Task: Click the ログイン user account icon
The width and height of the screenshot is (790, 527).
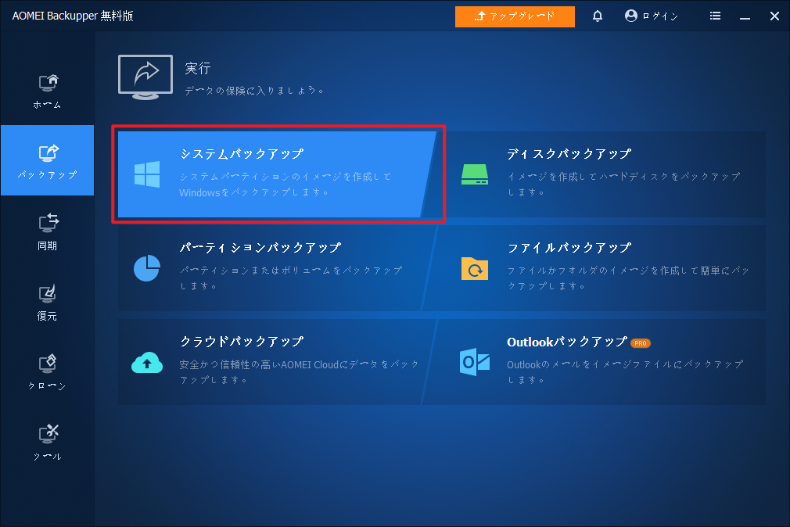Action: [x=630, y=16]
